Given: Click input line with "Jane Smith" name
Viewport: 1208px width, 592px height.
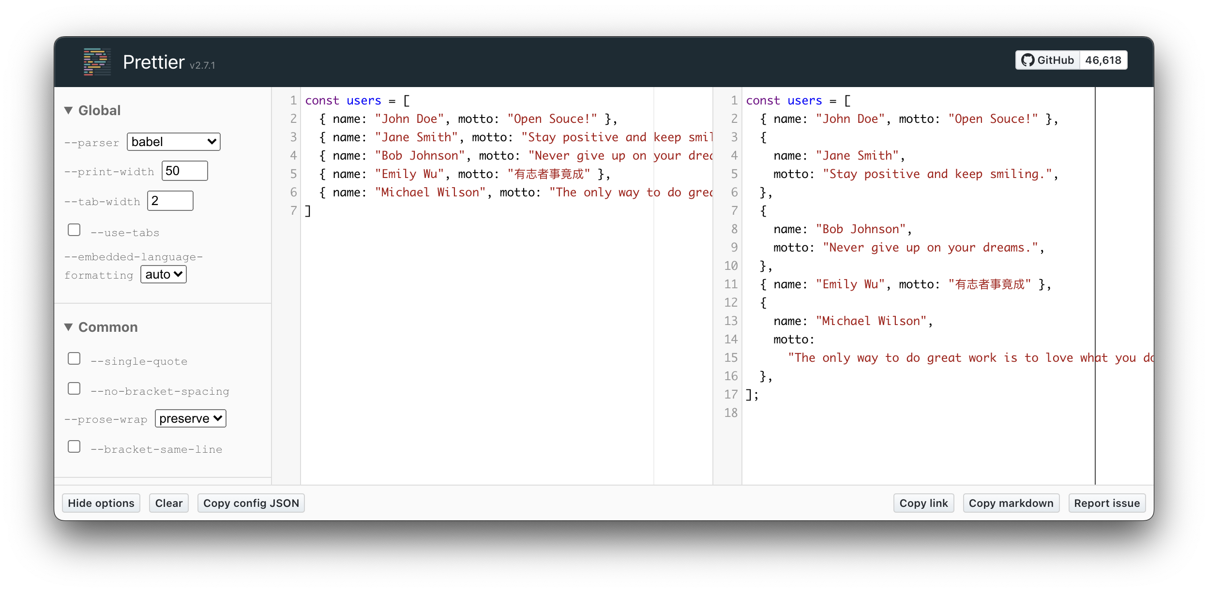Looking at the screenshot, I should 515,137.
